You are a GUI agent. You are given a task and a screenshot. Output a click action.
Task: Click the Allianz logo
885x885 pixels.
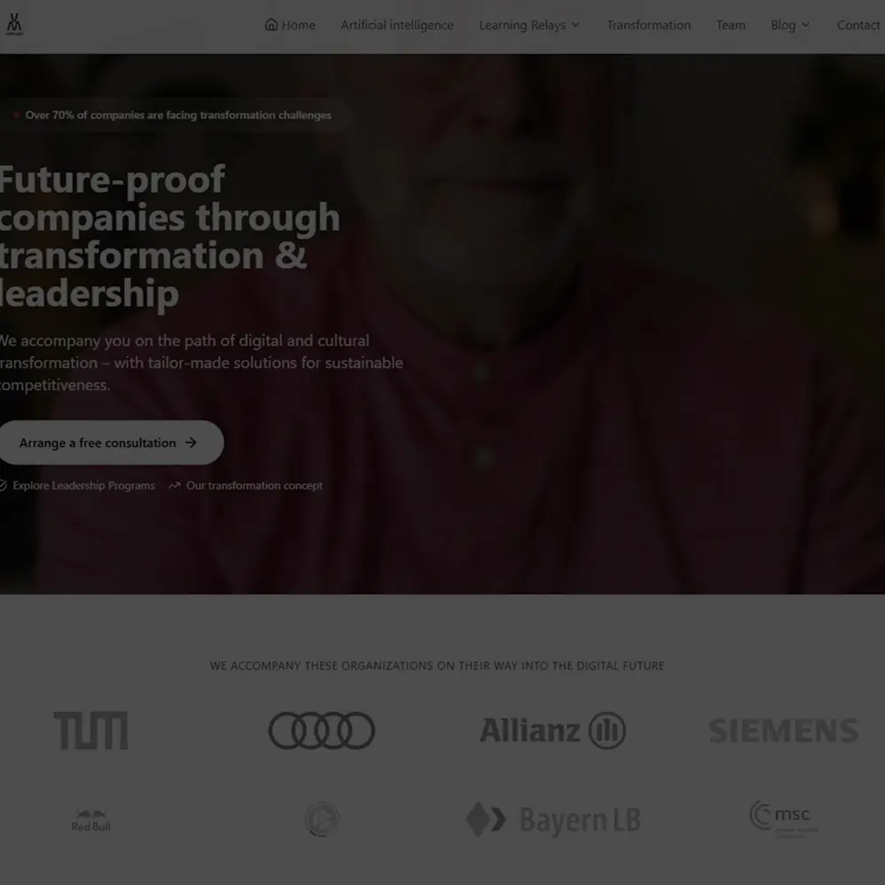tap(552, 731)
